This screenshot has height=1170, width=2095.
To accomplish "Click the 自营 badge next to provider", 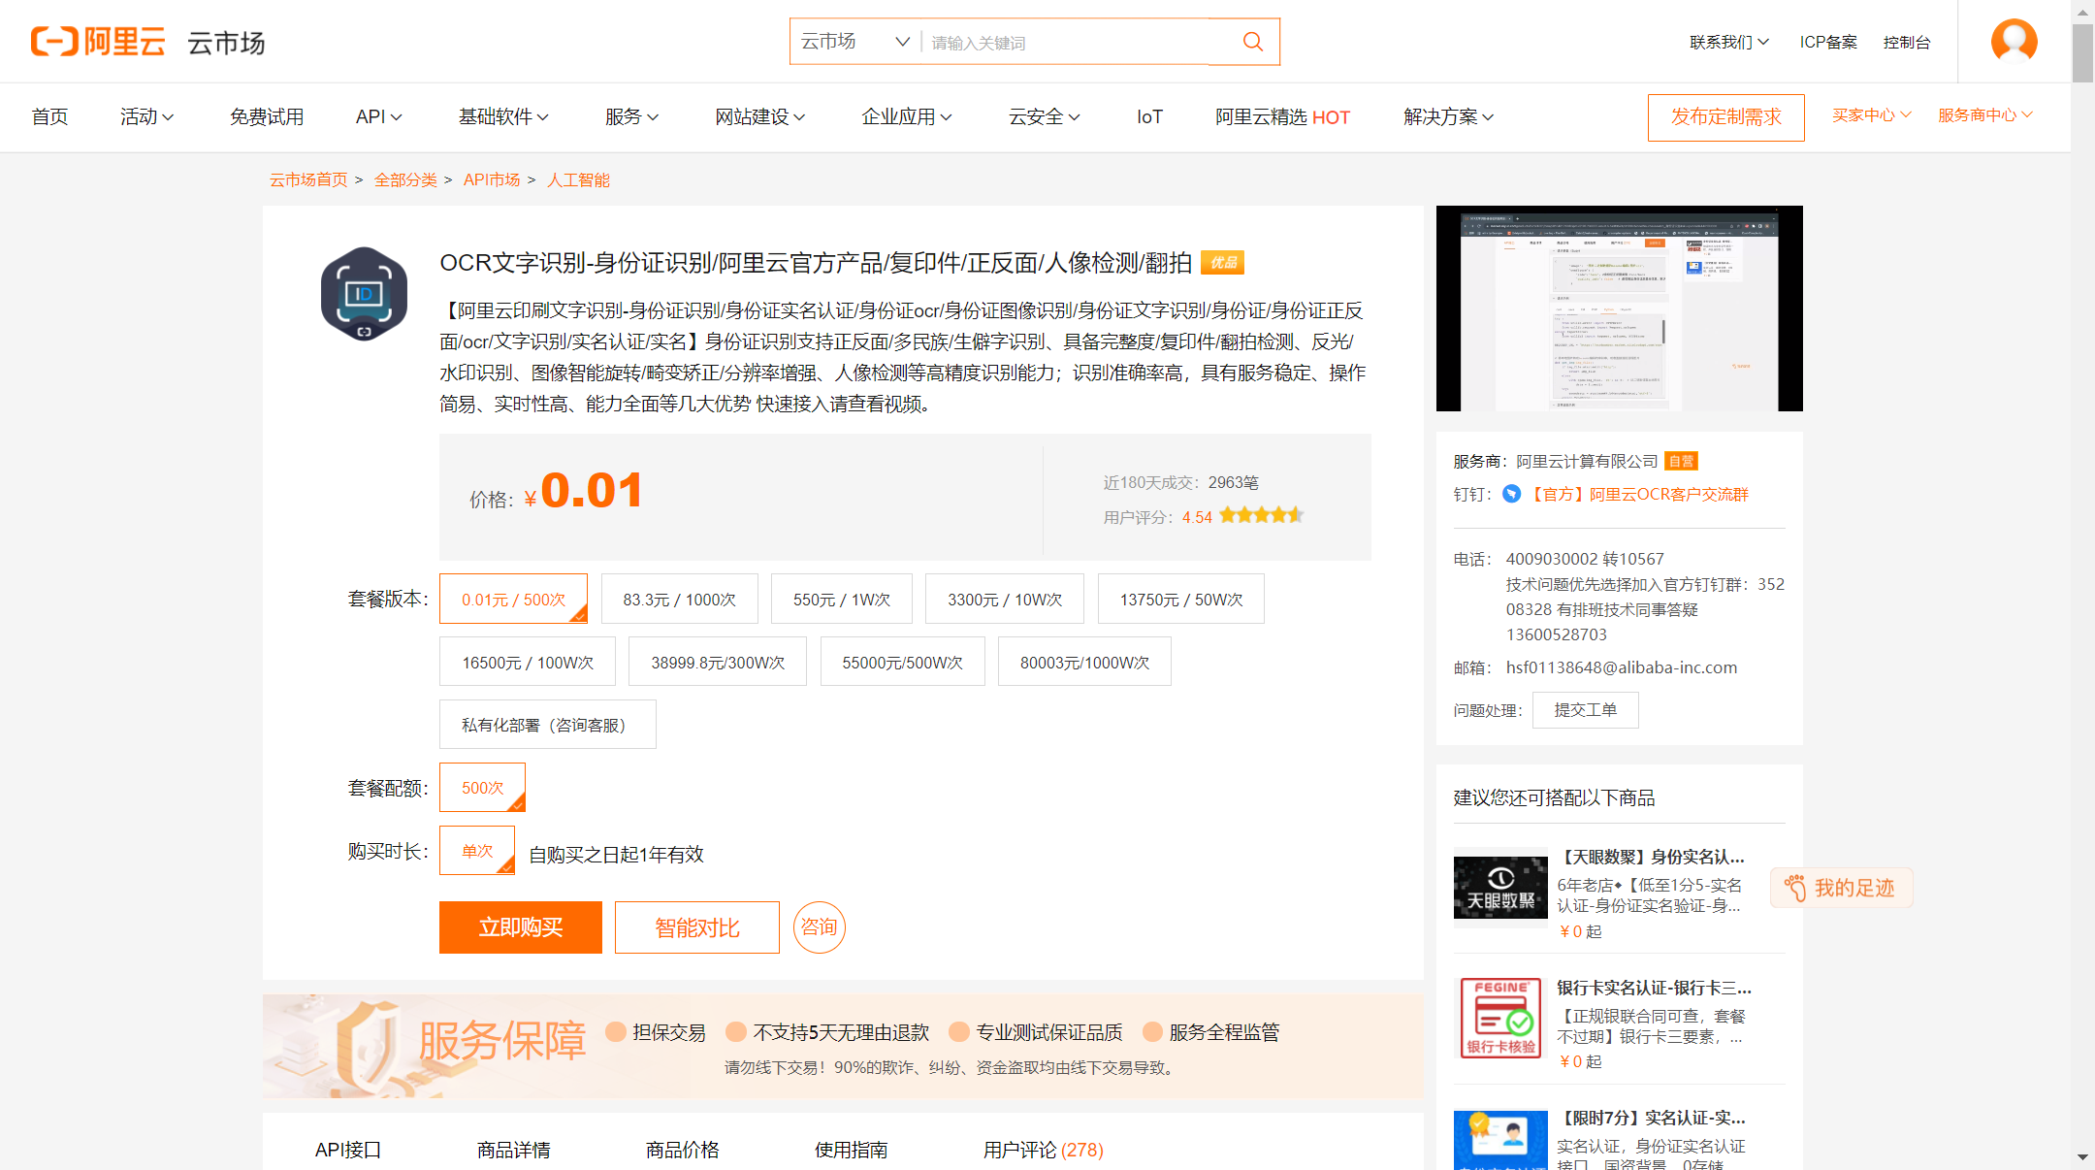I will click(1681, 462).
